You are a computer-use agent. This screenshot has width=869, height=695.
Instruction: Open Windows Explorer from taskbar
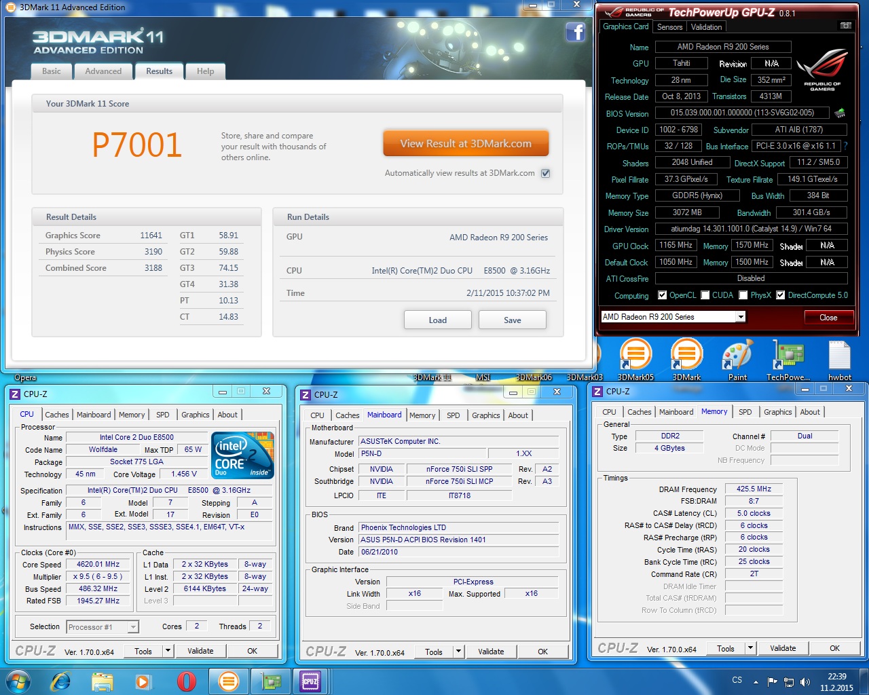click(x=102, y=681)
